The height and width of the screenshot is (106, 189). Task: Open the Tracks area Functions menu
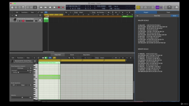click(x=25, y=12)
